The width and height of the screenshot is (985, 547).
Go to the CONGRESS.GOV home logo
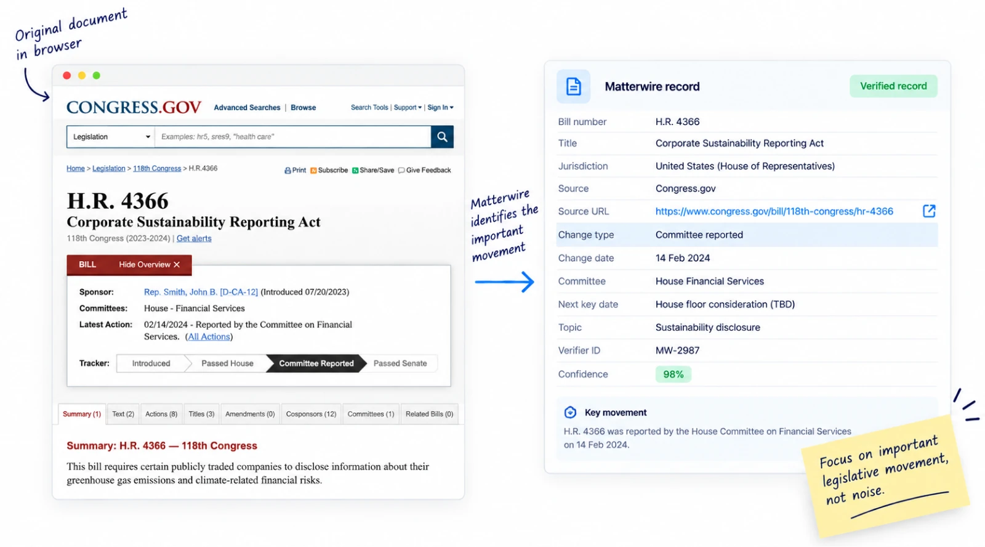tap(134, 108)
